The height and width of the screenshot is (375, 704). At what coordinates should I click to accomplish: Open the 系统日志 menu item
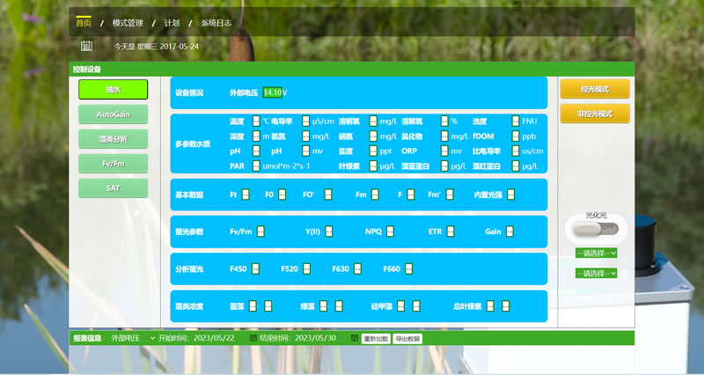(x=216, y=22)
